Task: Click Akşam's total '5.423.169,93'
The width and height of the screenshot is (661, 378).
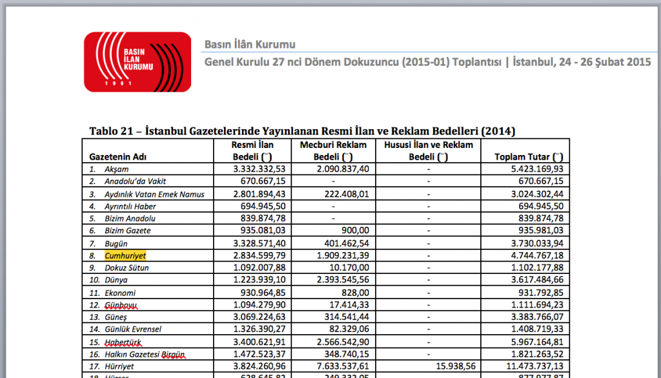Action: [537, 169]
